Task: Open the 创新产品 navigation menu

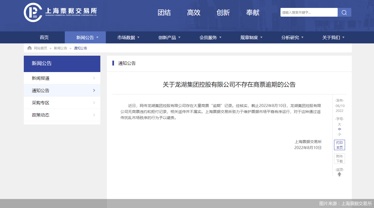Action: tap(167, 37)
